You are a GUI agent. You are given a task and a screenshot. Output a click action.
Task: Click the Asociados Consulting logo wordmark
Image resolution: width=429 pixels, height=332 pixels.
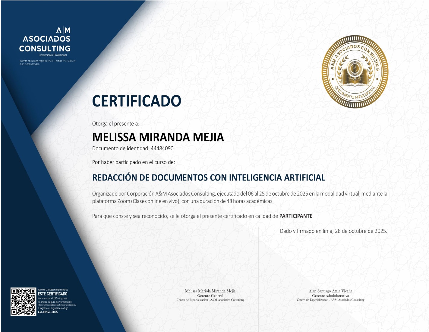tap(45, 44)
